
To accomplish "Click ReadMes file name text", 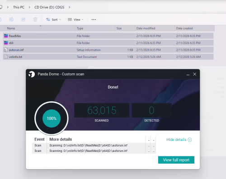I will [15, 36].
